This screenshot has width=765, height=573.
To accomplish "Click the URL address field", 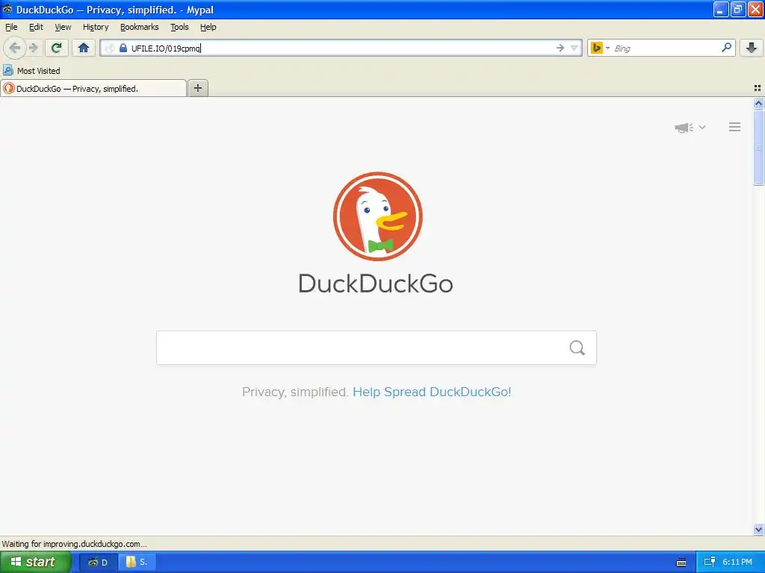I will pos(341,48).
